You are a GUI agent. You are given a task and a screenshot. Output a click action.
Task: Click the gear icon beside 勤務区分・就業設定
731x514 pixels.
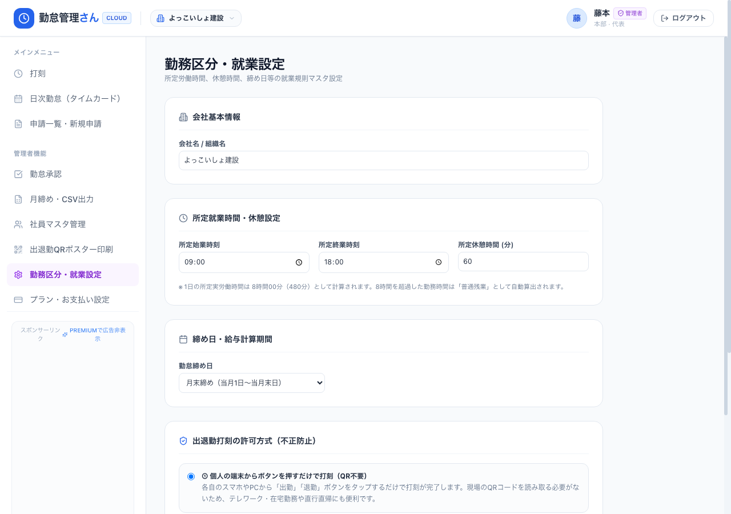[18, 275]
